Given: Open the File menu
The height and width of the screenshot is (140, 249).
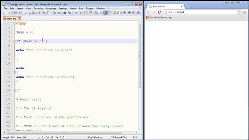Looking at the screenshot, I should coord(5,9).
